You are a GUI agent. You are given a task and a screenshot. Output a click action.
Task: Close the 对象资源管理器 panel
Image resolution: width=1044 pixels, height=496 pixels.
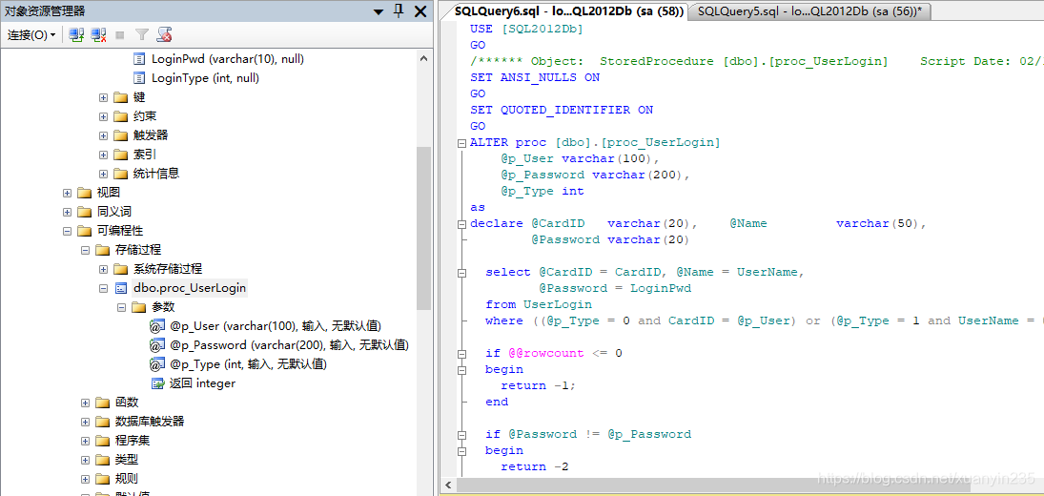tap(420, 11)
